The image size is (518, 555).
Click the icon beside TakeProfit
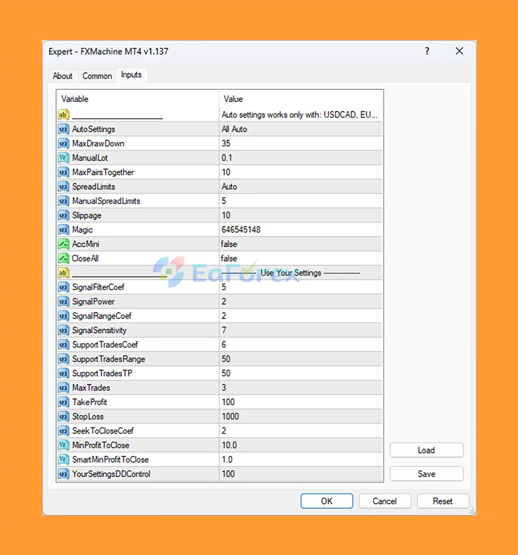[x=64, y=402]
